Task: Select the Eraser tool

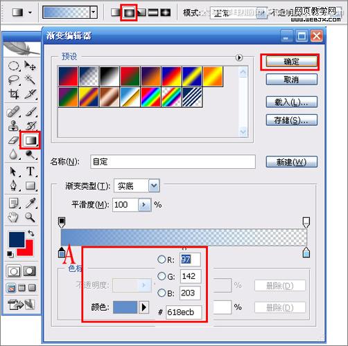Action: (x=13, y=140)
